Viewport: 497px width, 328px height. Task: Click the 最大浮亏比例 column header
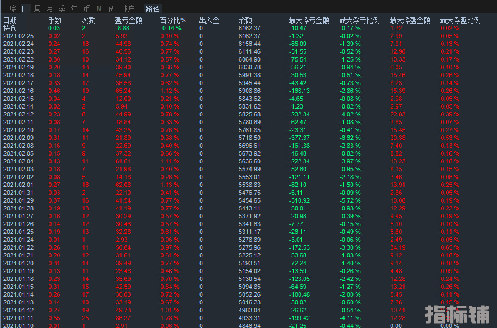[359, 20]
